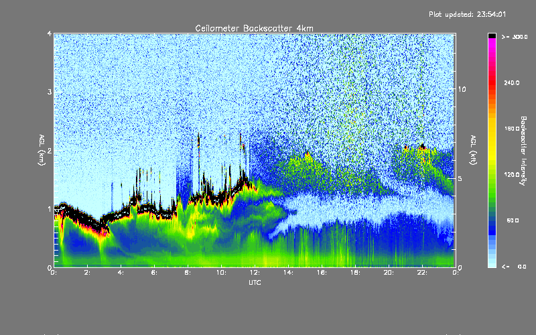
Task: Pick the black top segment of colorbar
Action: pyautogui.click(x=492, y=36)
